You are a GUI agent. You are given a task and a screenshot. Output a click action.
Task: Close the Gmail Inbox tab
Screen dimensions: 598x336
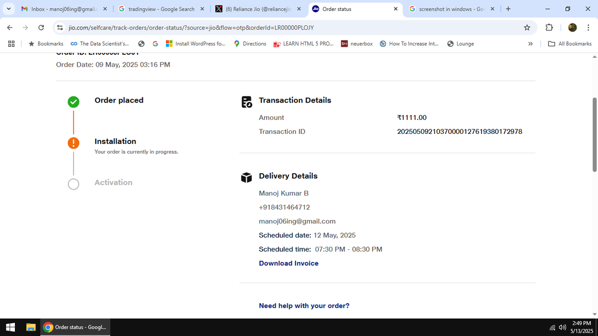click(x=105, y=9)
